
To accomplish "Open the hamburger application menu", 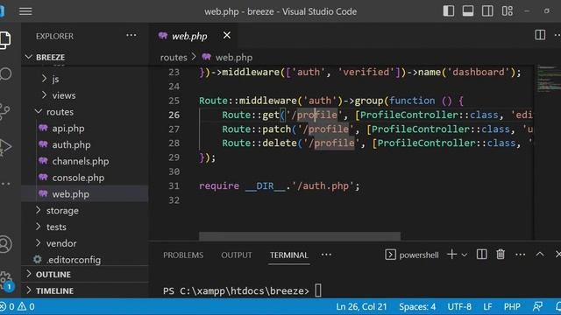I will (x=25, y=11).
